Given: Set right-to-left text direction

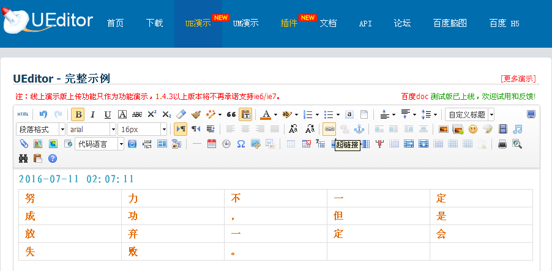Looking at the screenshot, I should point(196,129).
